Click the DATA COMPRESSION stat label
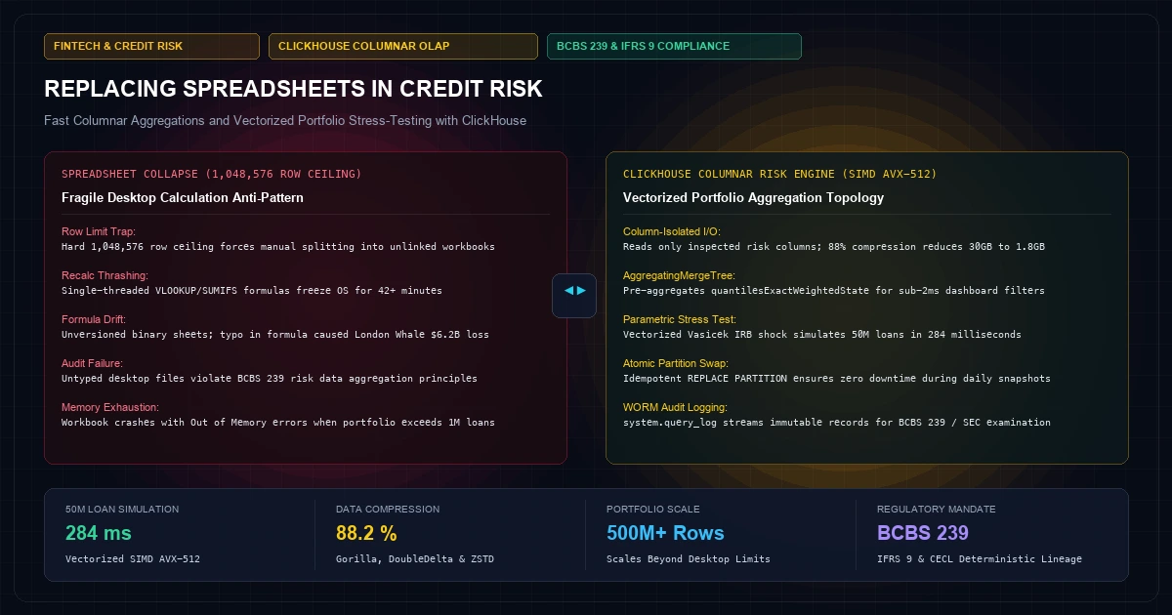This screenshot has width=1172, height=615. (388, 510)
